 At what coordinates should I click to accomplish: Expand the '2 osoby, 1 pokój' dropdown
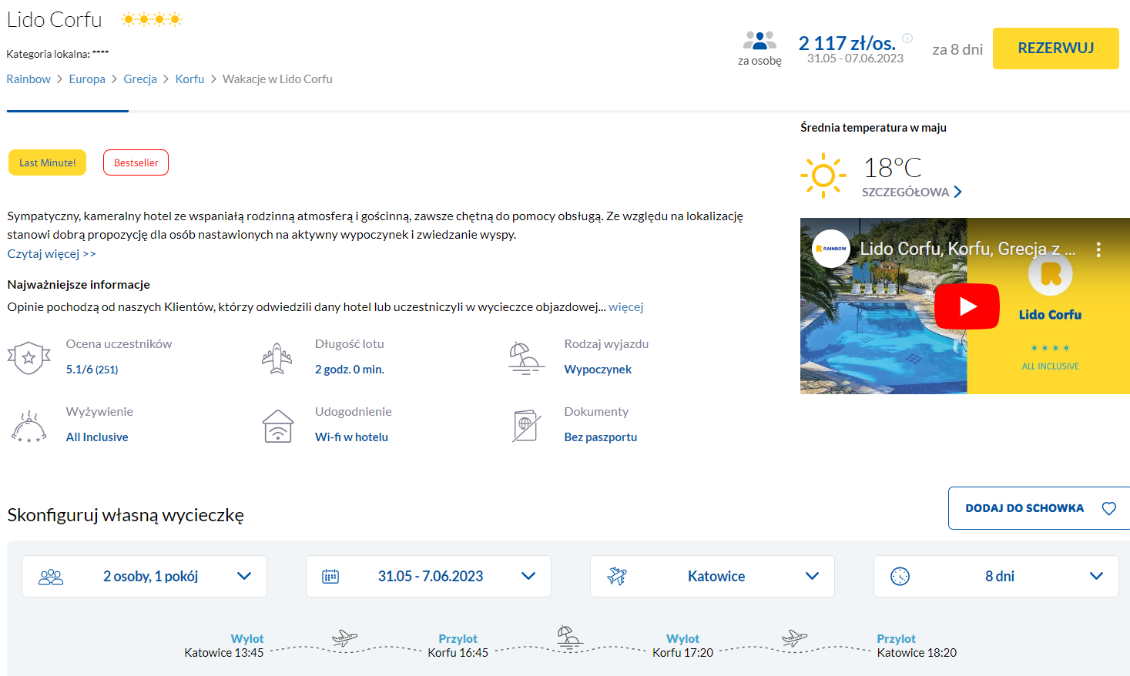click(x=144, y=576)
